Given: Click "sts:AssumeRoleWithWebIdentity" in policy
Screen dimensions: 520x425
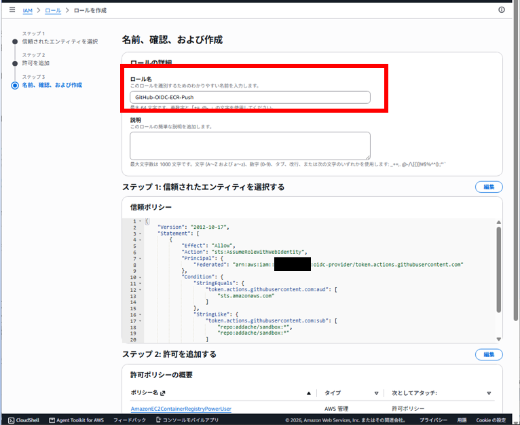Looking at the screenshot, I should (259, 252).
